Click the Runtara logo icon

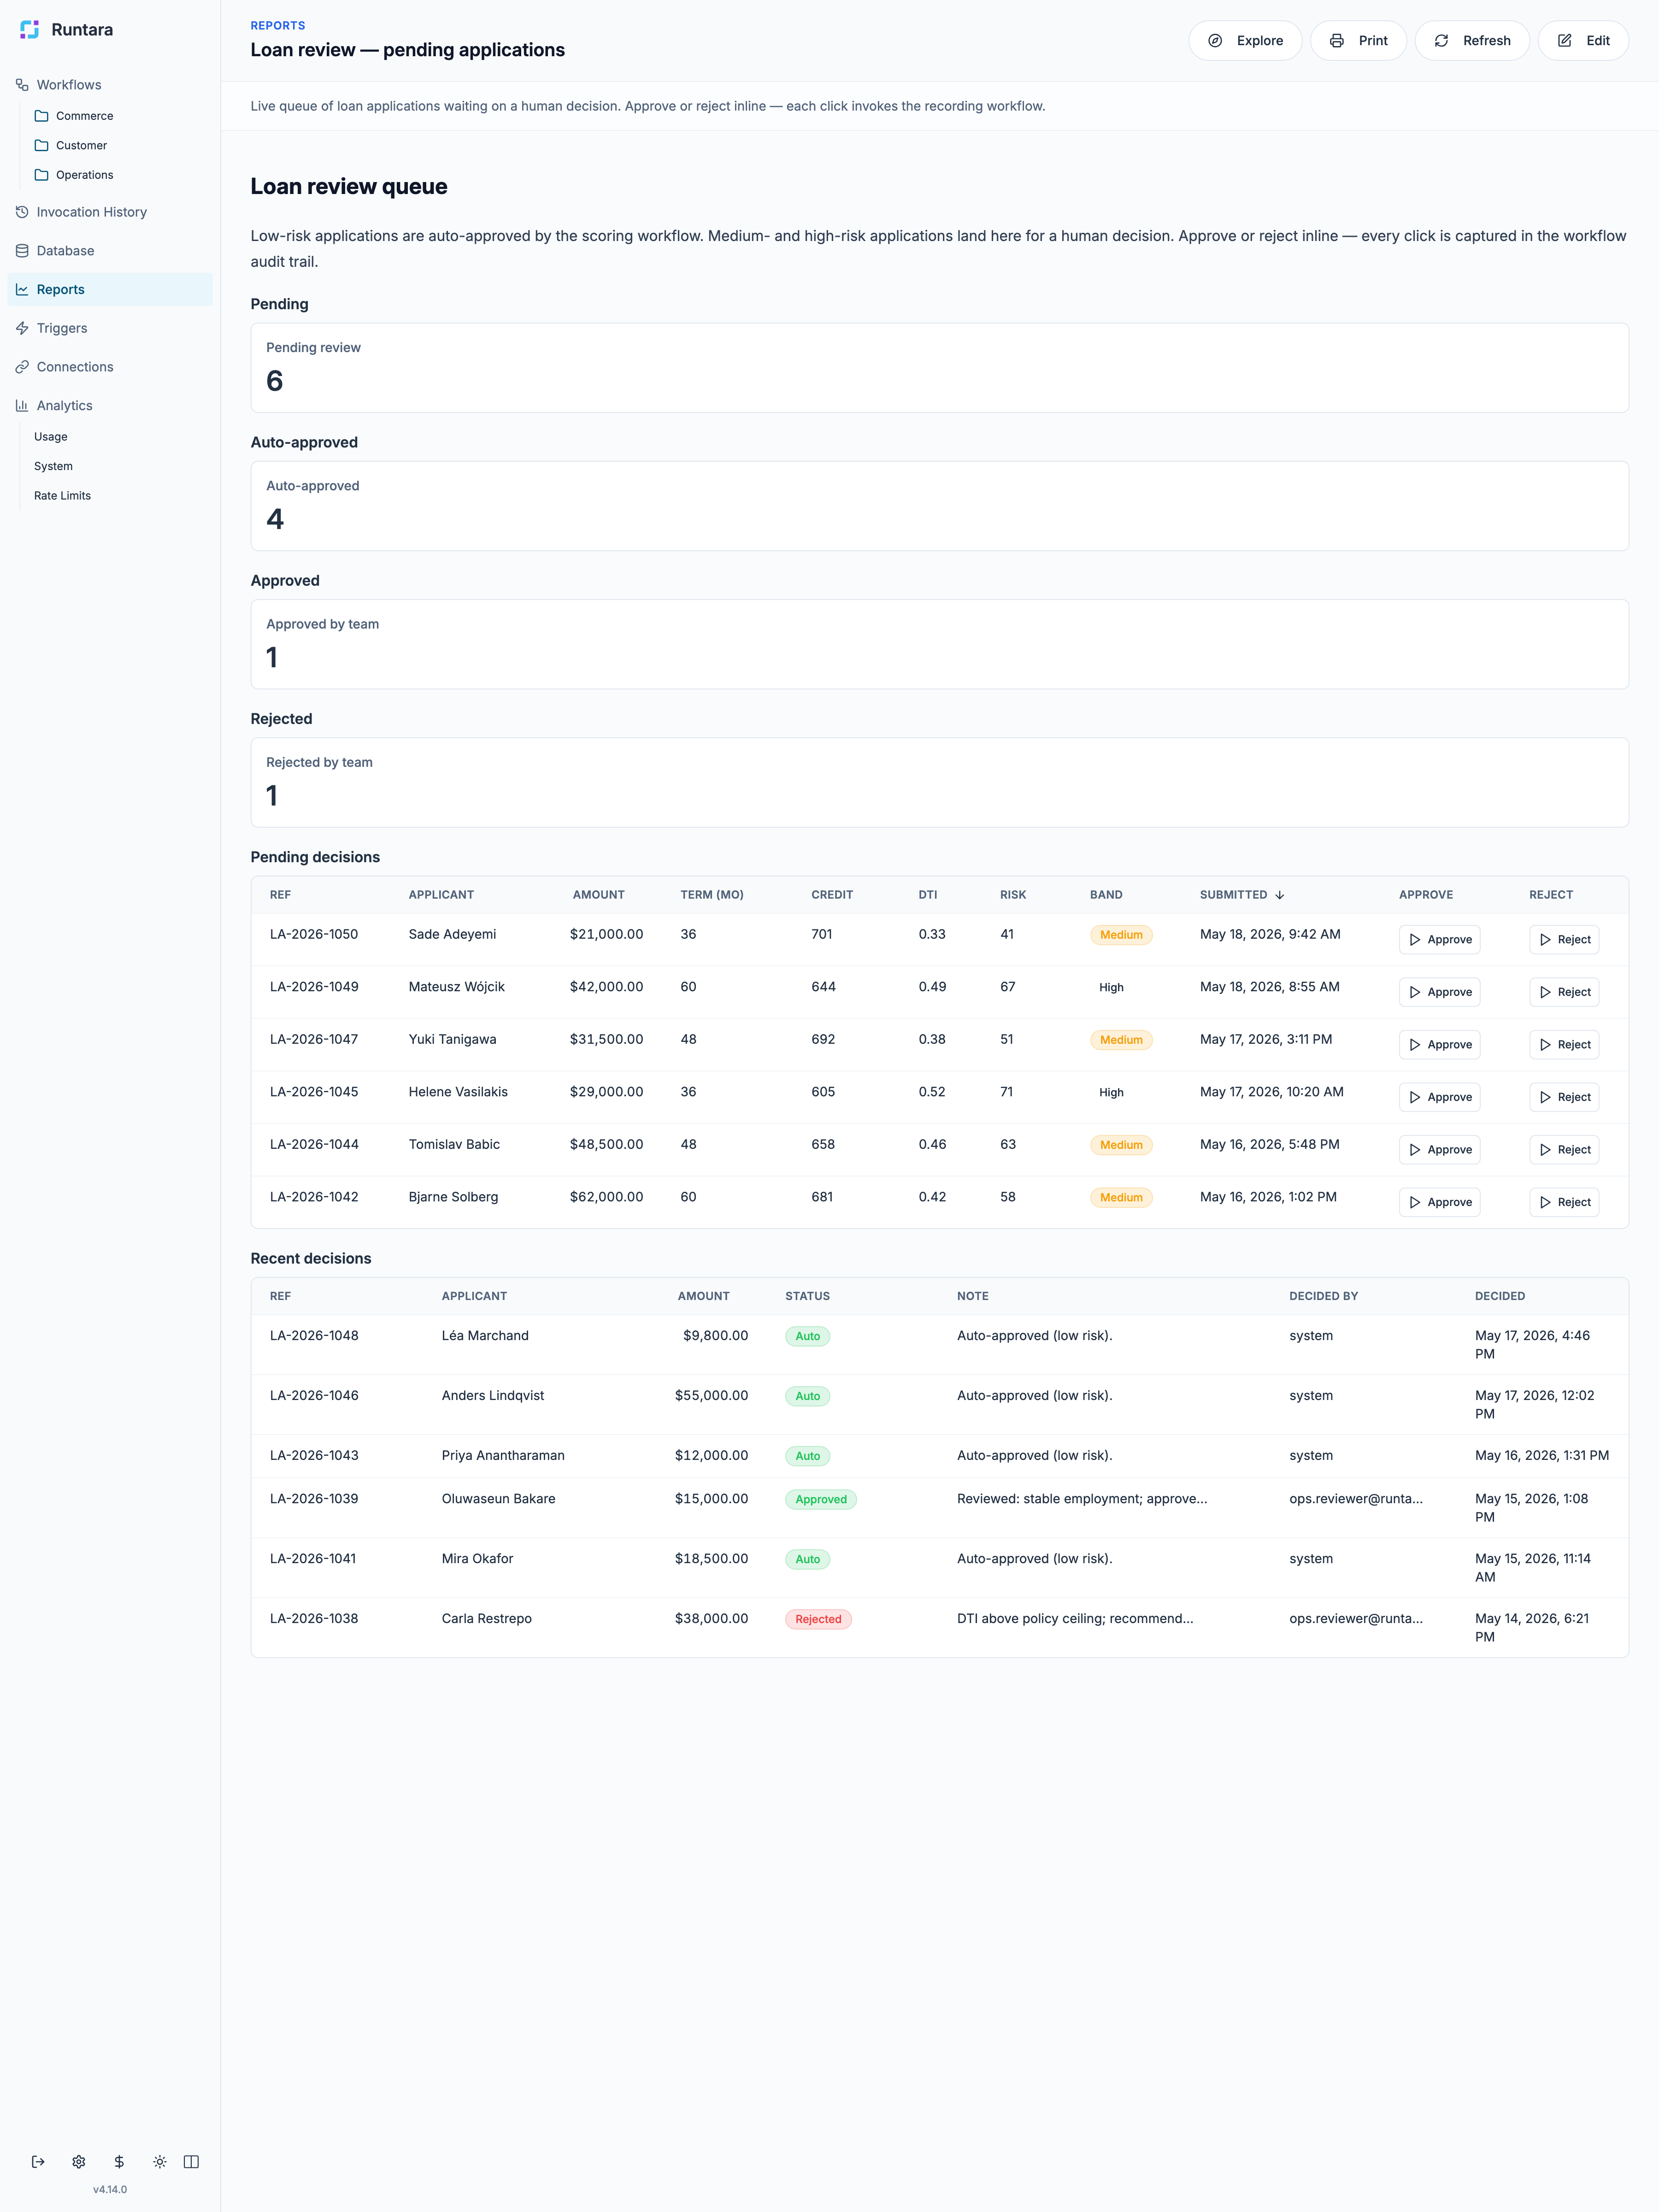coord(30,30)
